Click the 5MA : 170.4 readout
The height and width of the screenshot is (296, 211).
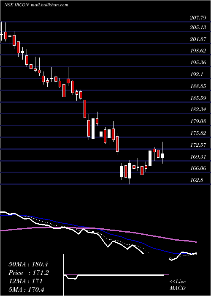click(x=26, y=290)
